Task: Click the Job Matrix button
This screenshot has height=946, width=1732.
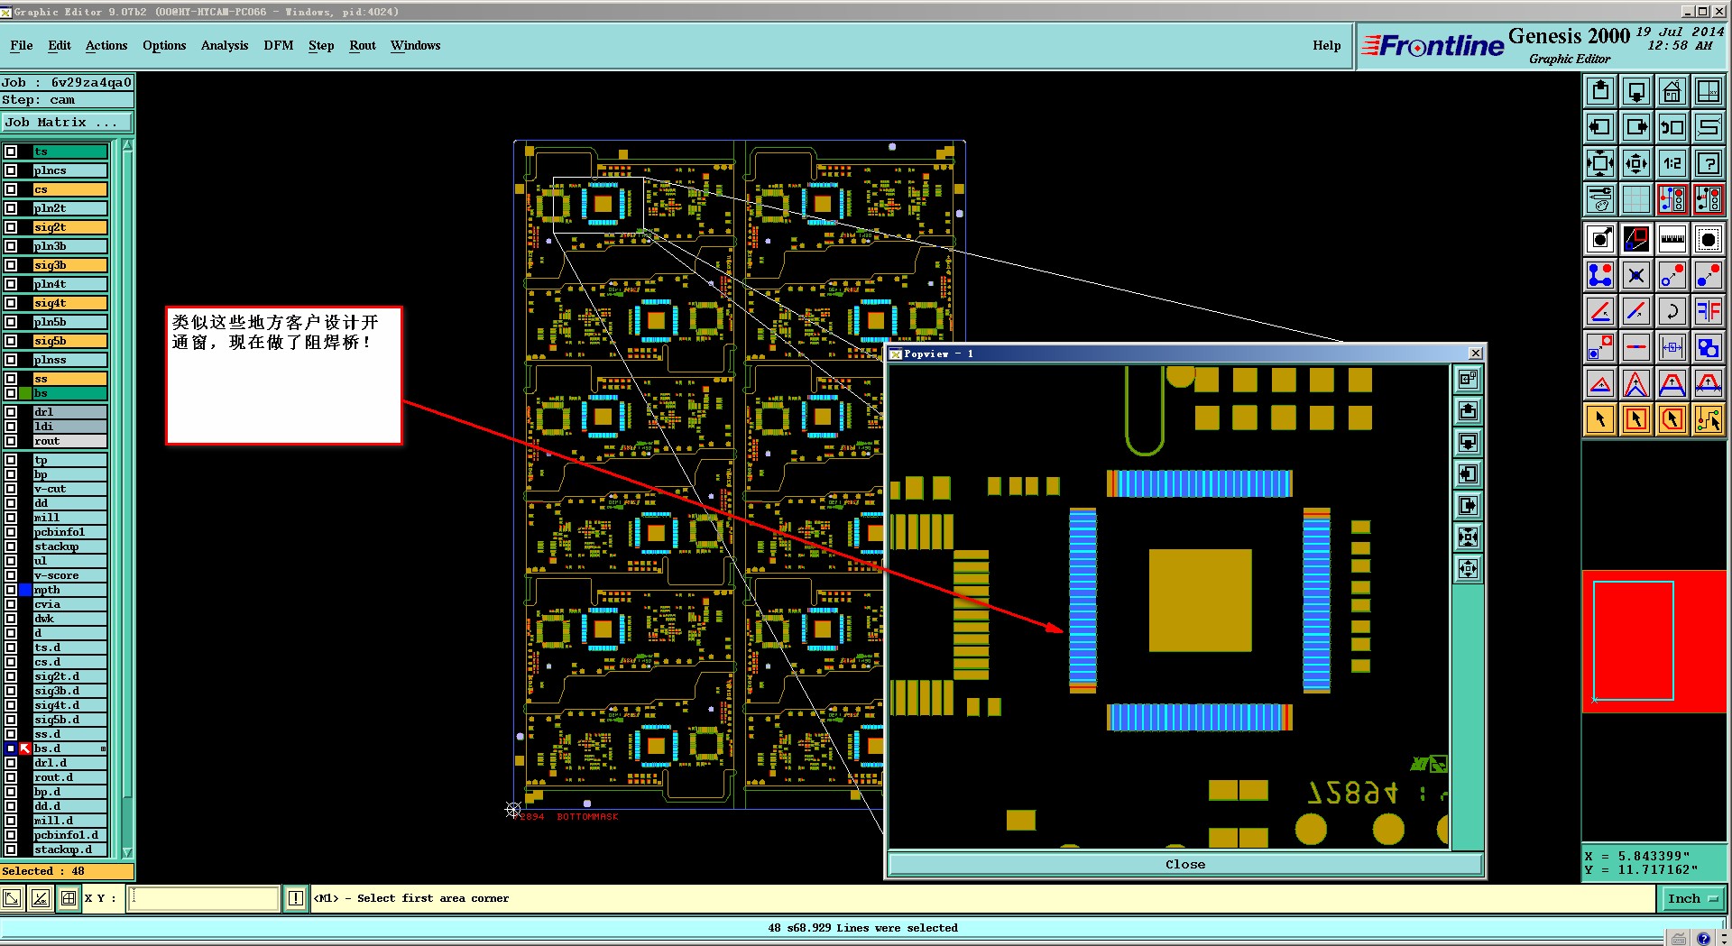Action: (x=68, y=123)
